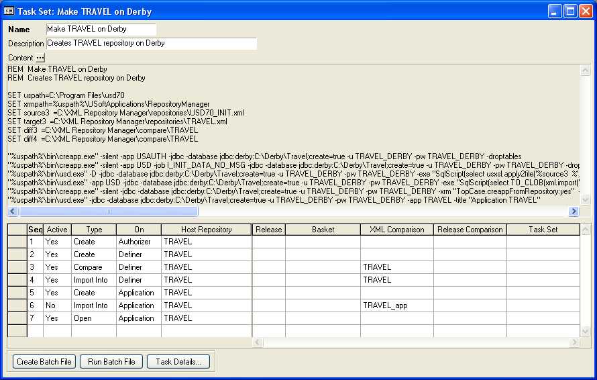Image resolution: width=597 pixels, height=380 pixels.
Task: Click Type 'Open' in row 7
Action: coord(94,318)
